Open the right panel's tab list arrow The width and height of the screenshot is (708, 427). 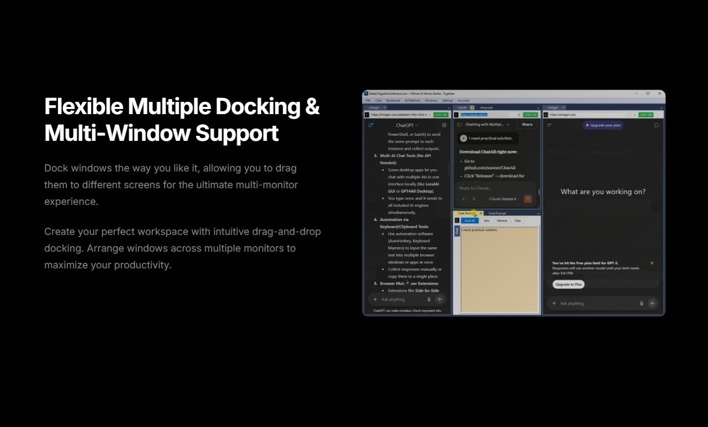coord(661,108)
